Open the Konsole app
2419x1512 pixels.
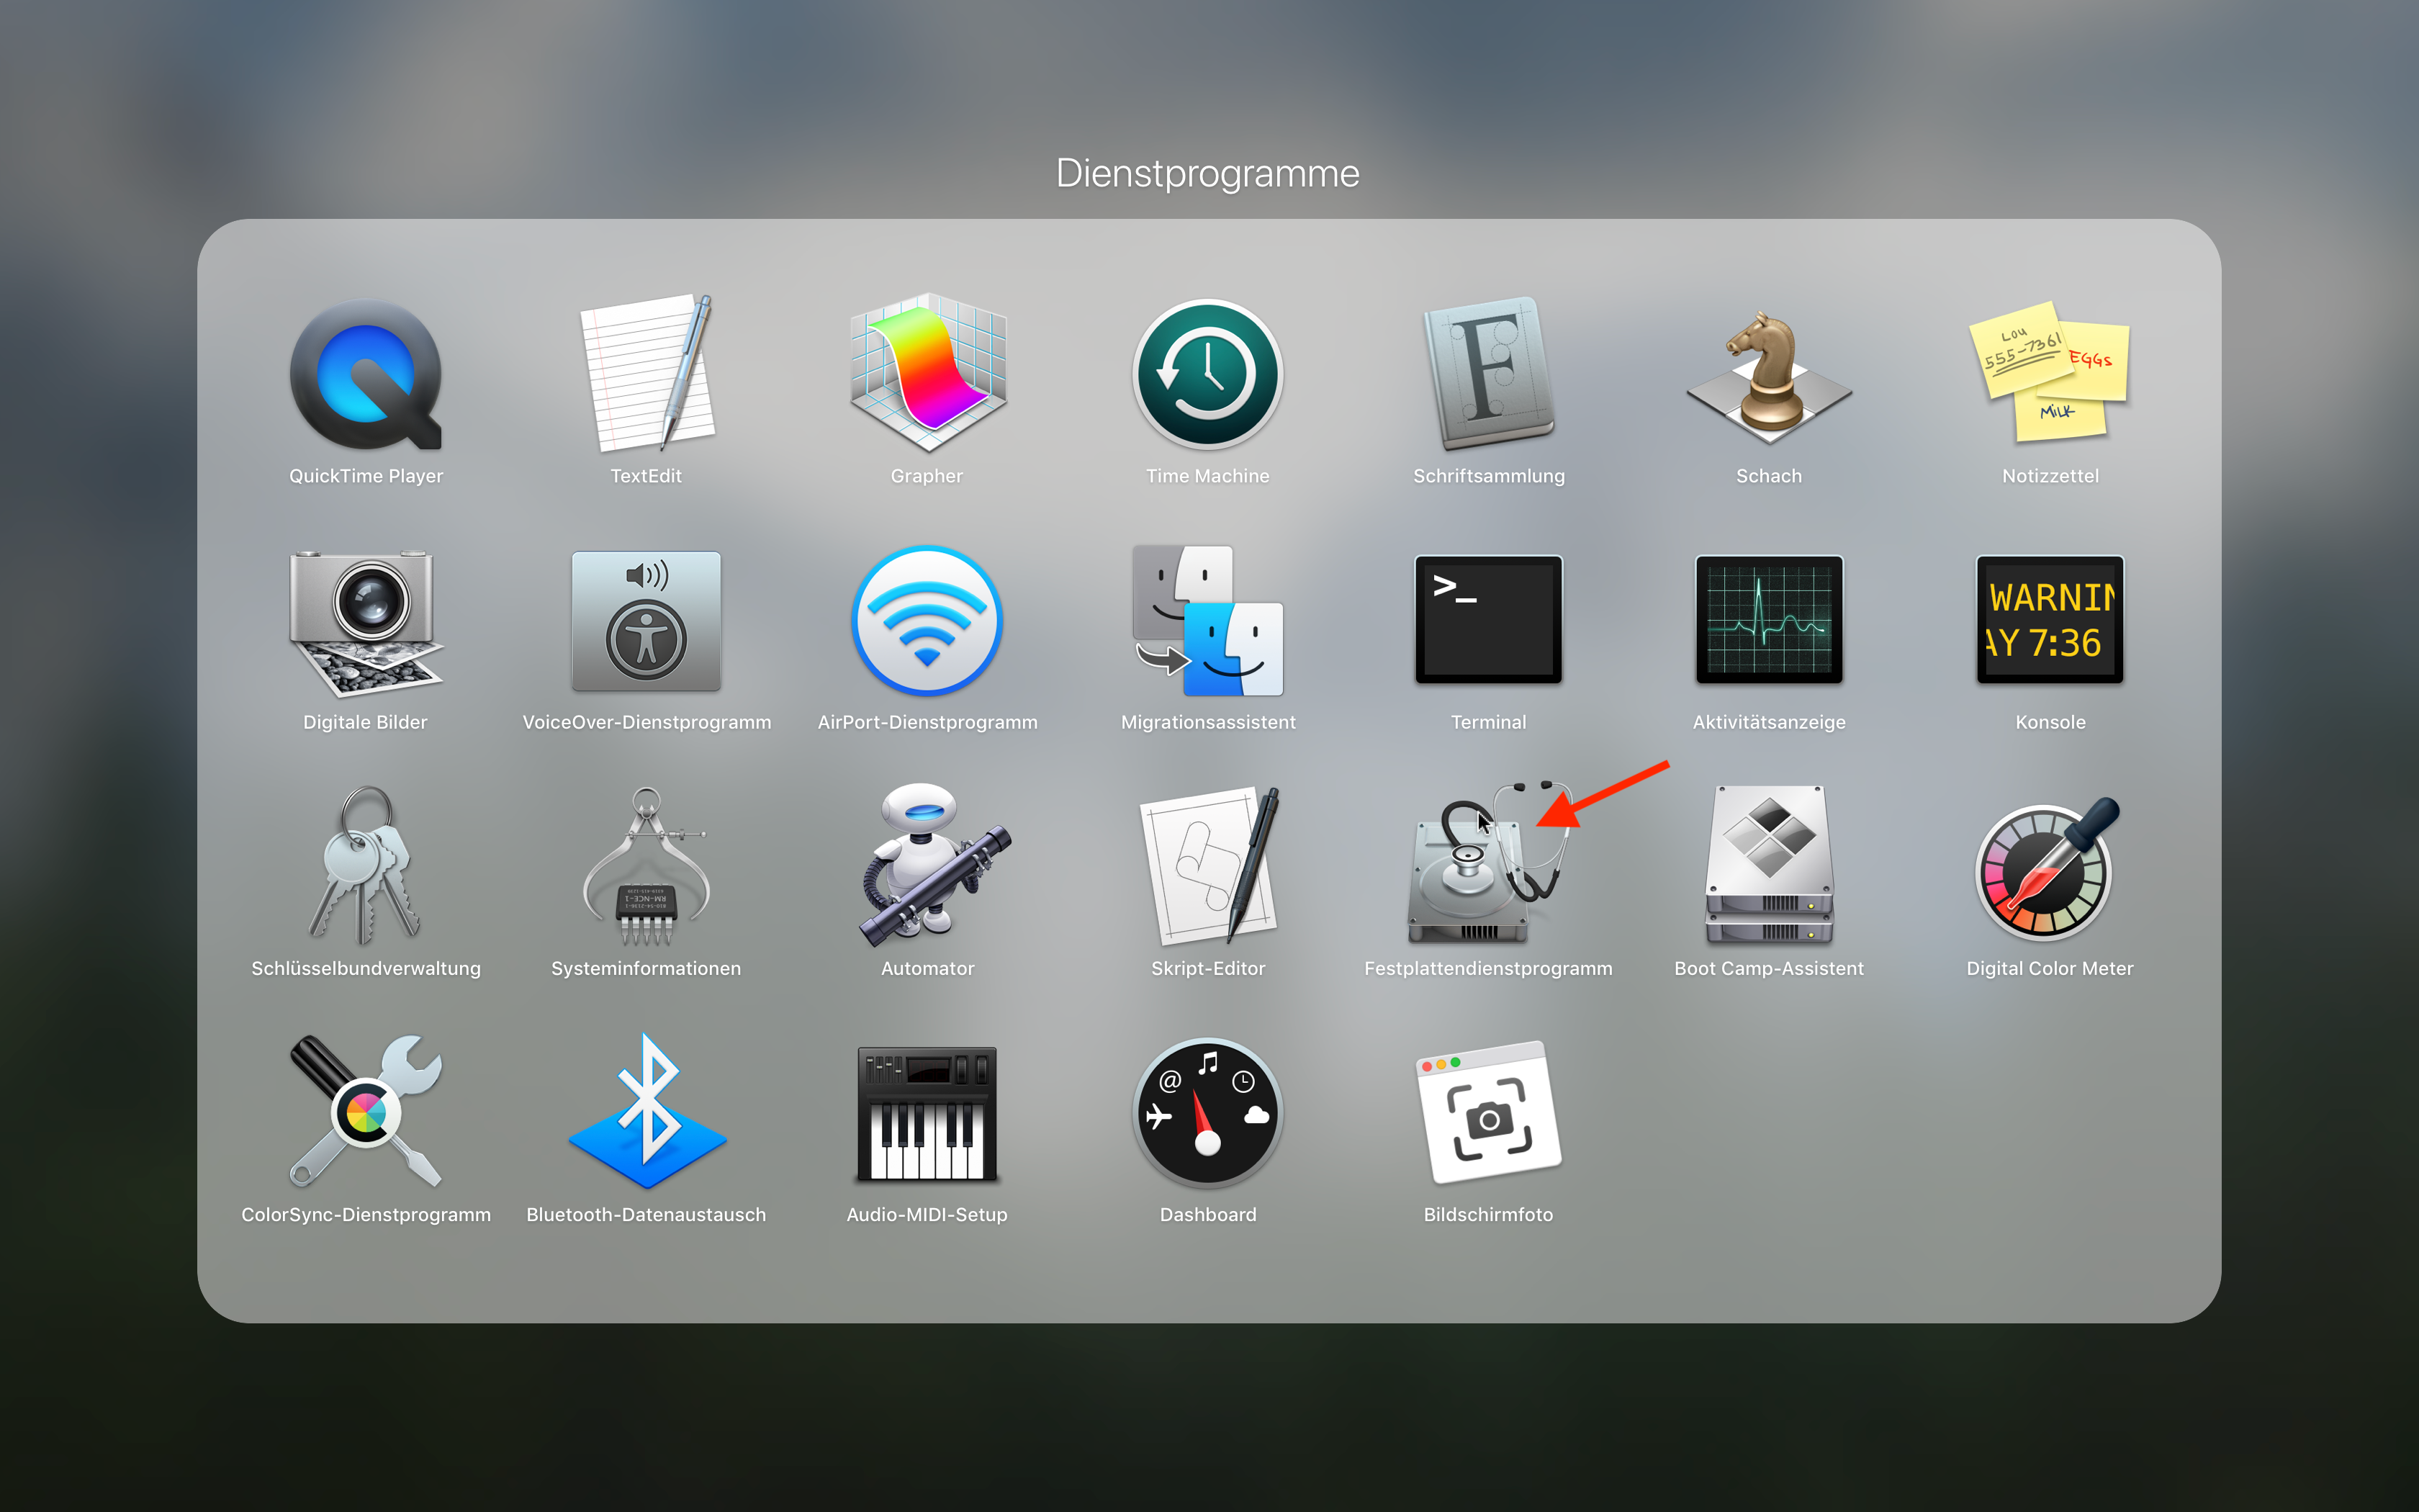[x=2049, y=620]
